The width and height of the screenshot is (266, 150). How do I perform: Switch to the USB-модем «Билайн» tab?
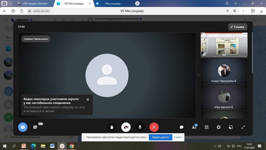click(35, 3)
